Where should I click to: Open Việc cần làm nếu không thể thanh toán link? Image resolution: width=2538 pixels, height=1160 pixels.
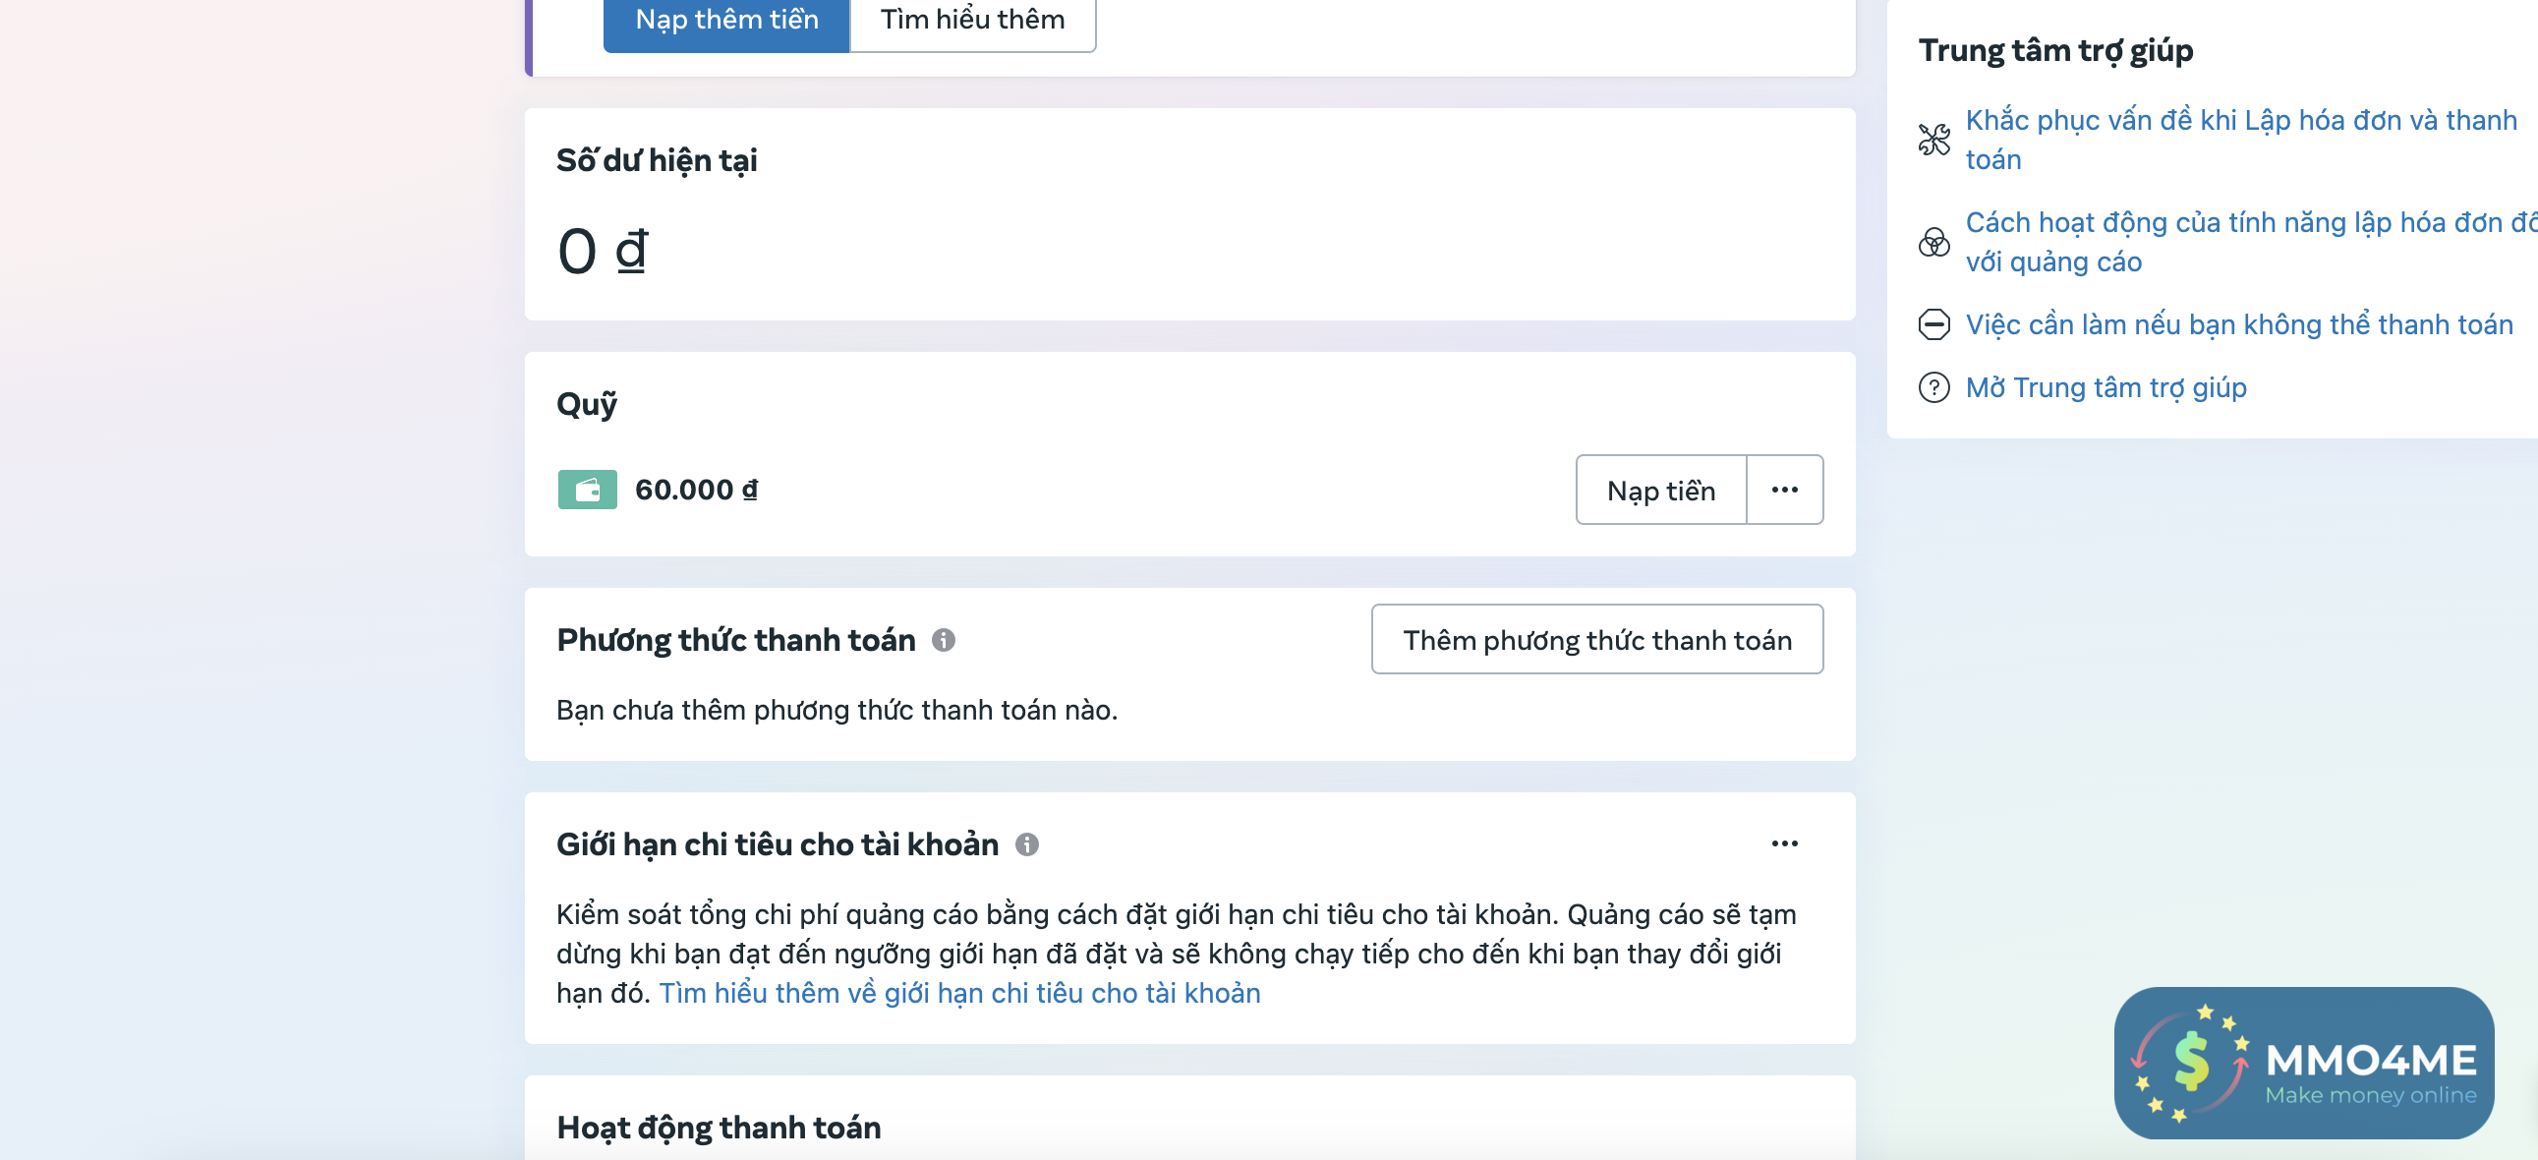coord(2238,324)
